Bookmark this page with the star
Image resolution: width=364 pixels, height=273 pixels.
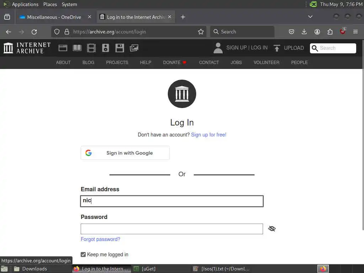201,32
